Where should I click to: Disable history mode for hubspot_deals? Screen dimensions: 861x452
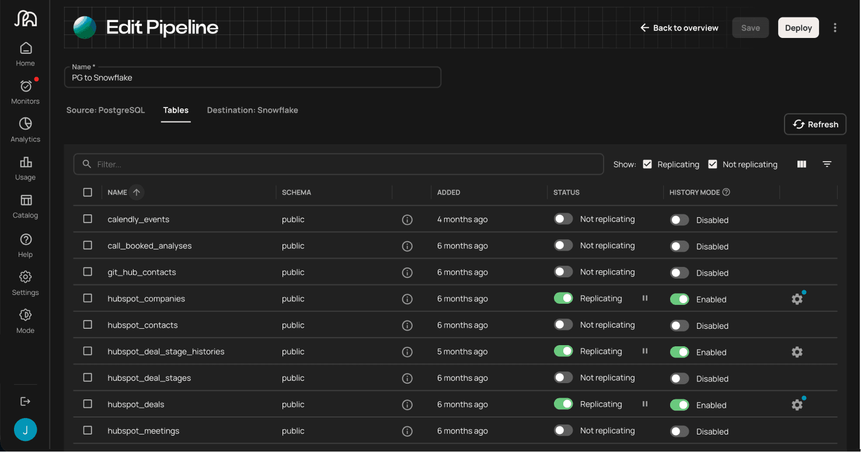(679, 405)
